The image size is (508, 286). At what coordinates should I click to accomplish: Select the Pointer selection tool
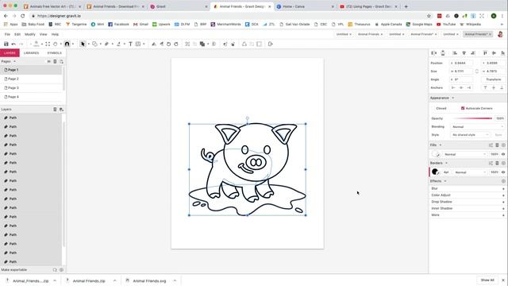point(83,44)
